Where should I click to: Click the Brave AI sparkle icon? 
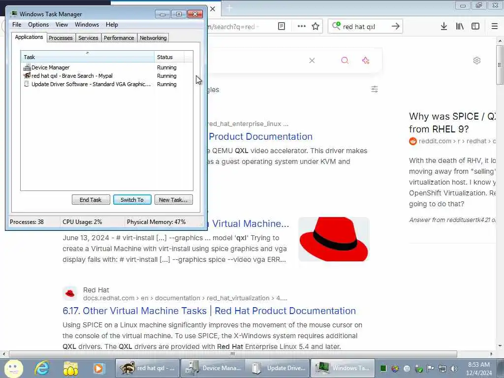[x=366, y=61]
